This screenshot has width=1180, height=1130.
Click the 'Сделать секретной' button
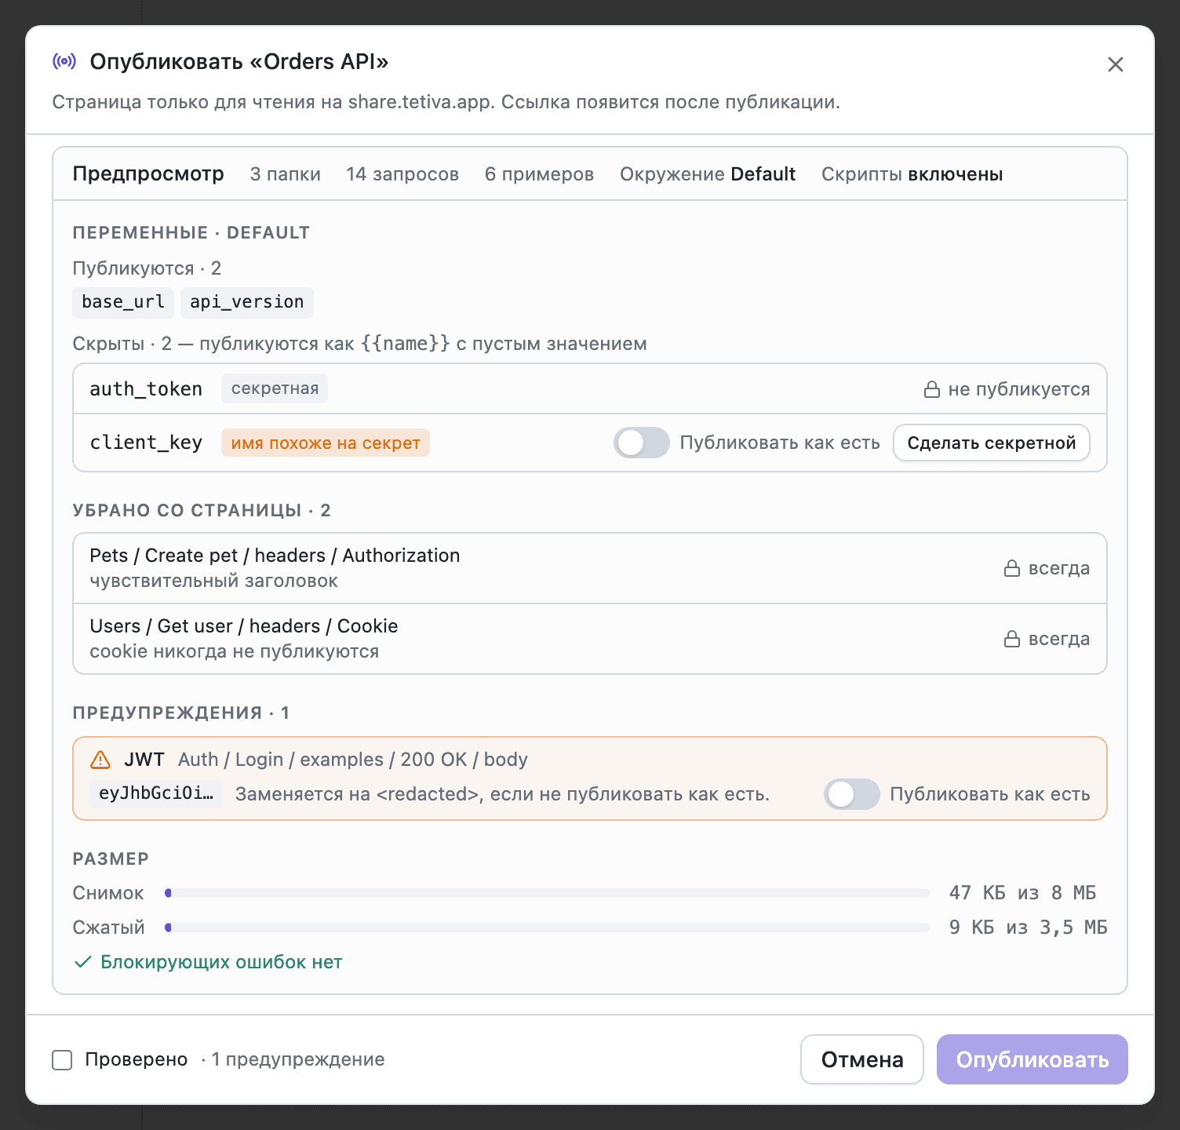click(x=992, y=443)
